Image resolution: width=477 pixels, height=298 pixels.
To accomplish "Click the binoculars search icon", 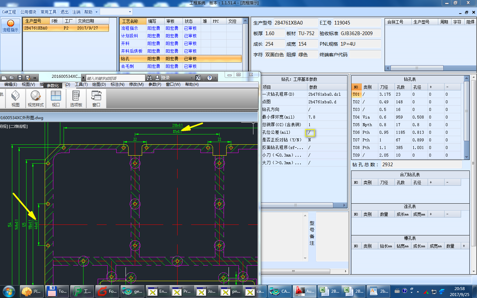I will click(x=149, y=78).
